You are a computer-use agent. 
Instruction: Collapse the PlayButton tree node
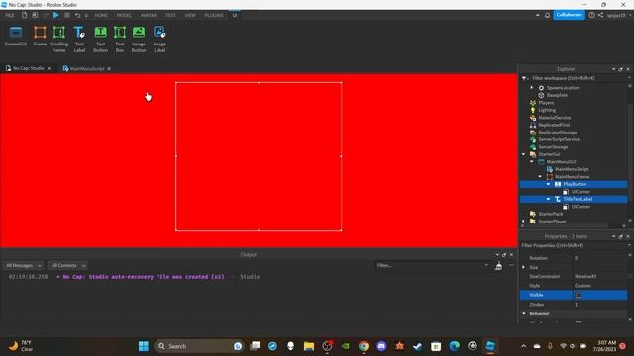tap(548, 184)
